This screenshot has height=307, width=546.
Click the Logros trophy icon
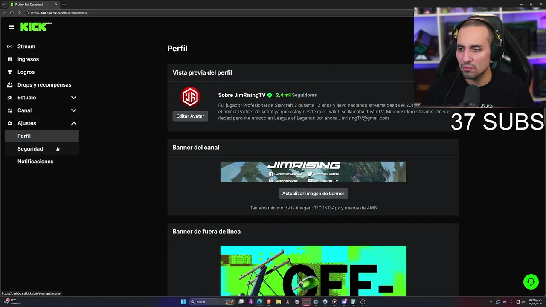(x=10, y=72)
